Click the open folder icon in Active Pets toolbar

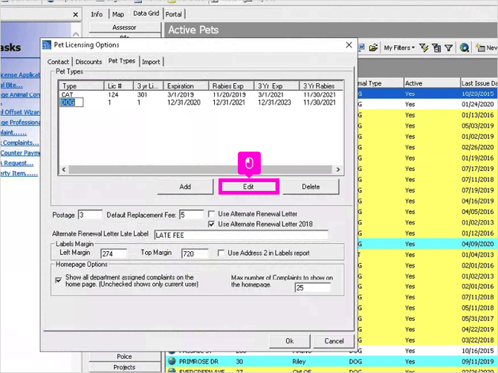click(373, 48)
